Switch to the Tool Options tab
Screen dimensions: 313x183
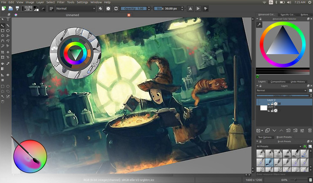tap(264, 137)
